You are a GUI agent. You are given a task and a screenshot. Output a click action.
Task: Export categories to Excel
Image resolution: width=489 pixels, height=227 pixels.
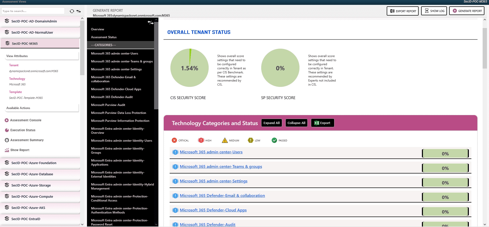[x=322, y=123]
